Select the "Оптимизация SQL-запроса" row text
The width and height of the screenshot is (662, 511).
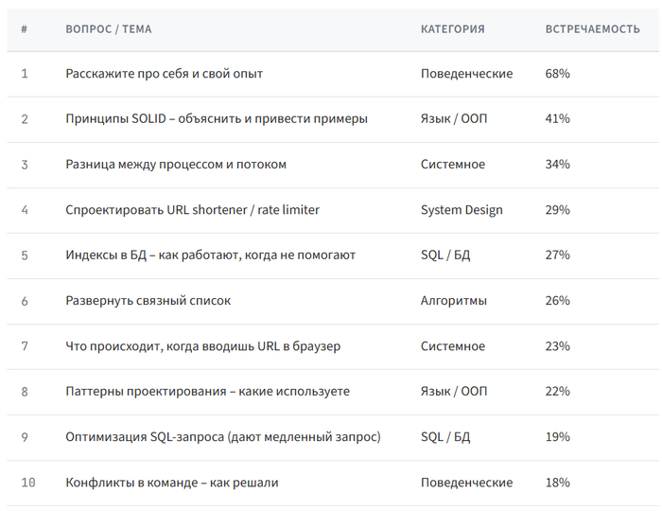point(222,437)
